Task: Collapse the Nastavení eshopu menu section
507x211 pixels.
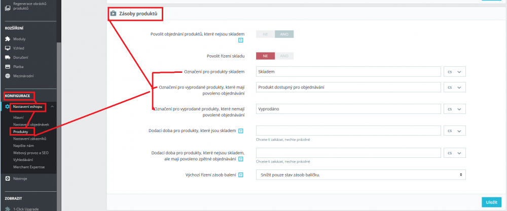Action: point(52,107)
